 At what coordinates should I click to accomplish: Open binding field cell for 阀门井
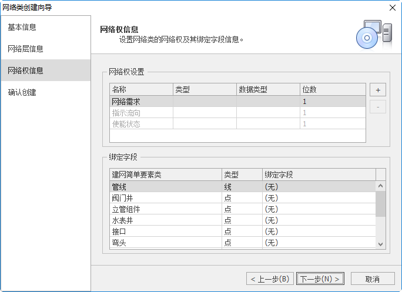pos(317,198)
